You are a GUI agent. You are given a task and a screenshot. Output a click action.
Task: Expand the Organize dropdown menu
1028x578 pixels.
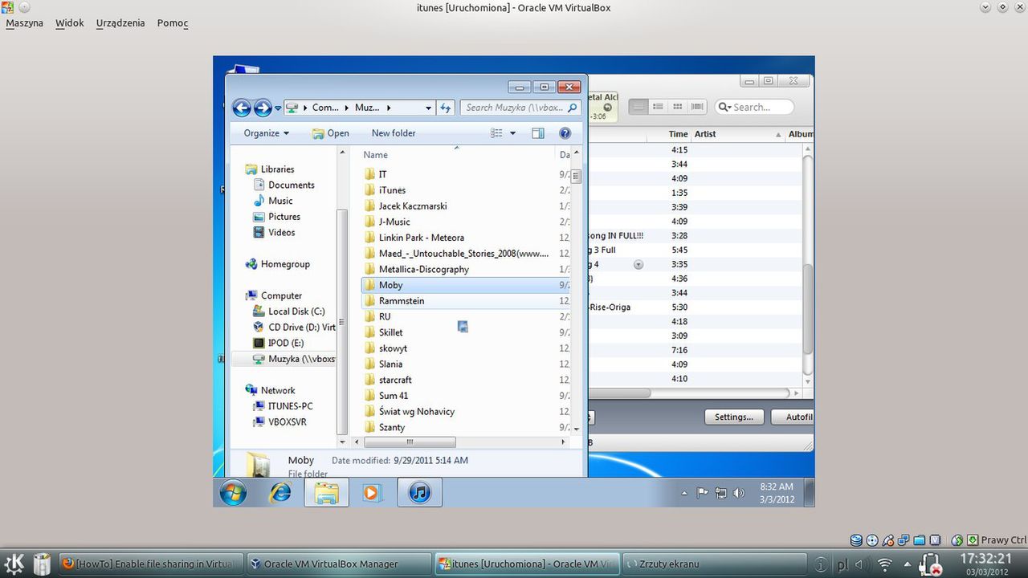click(x=267, y=133)
